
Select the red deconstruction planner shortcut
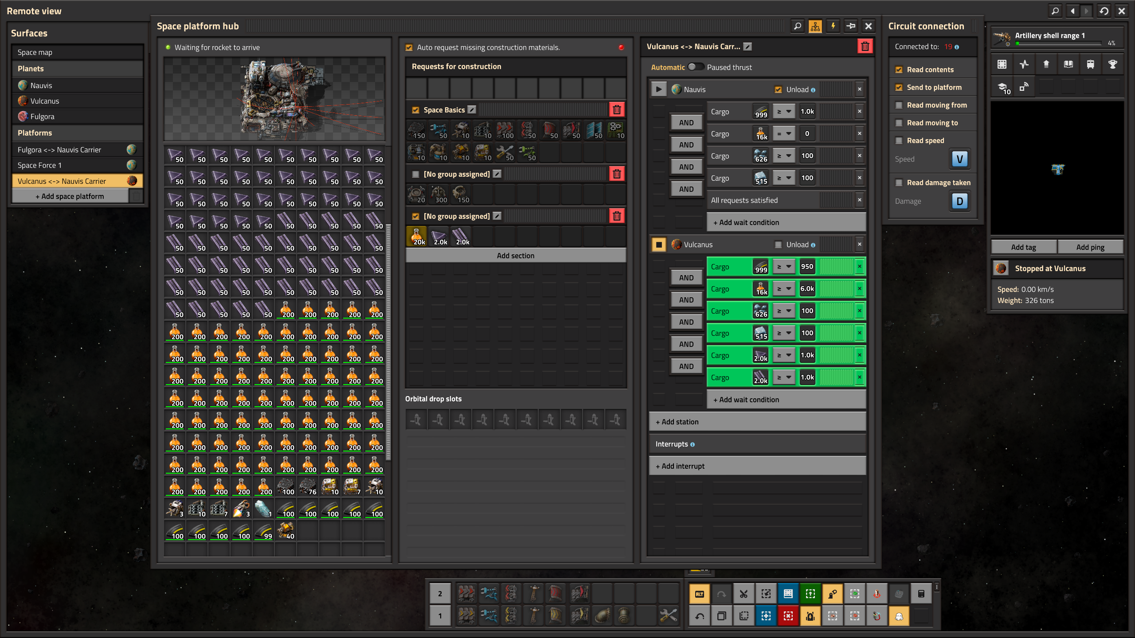pos(788,616)
